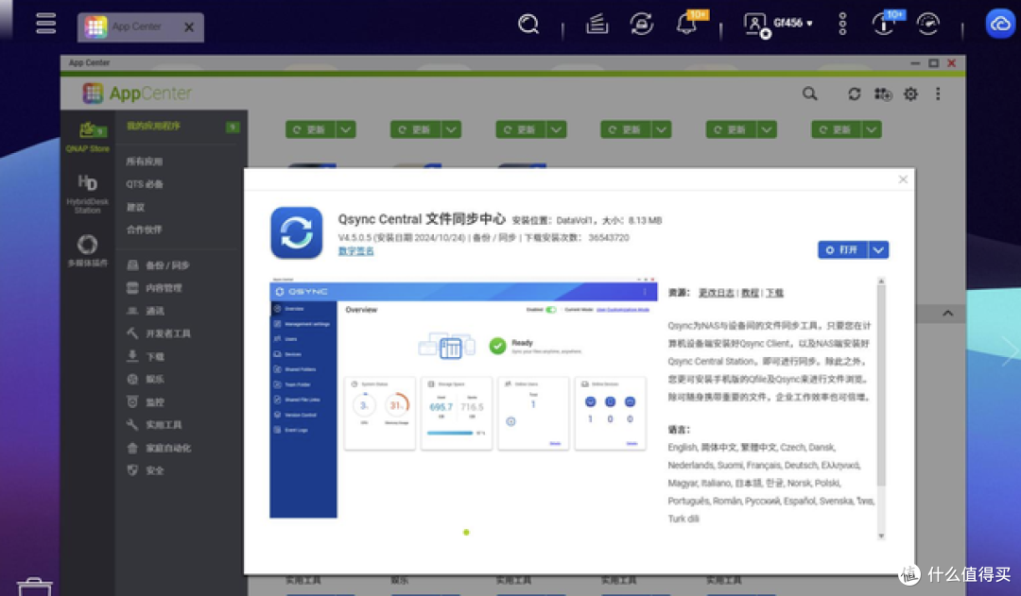Image resolution: width=1021 pixels, height=596 pixels.
Task: Click the 开发者工具 hammer icon
Action: [132, 333]
